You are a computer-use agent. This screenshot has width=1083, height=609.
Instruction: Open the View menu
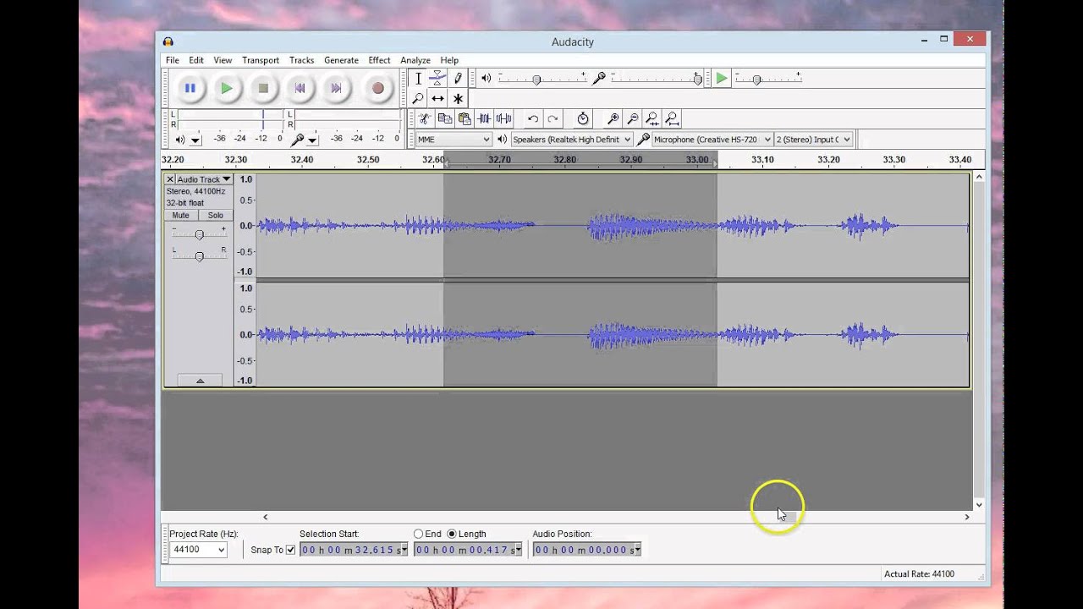coord(223,60)
